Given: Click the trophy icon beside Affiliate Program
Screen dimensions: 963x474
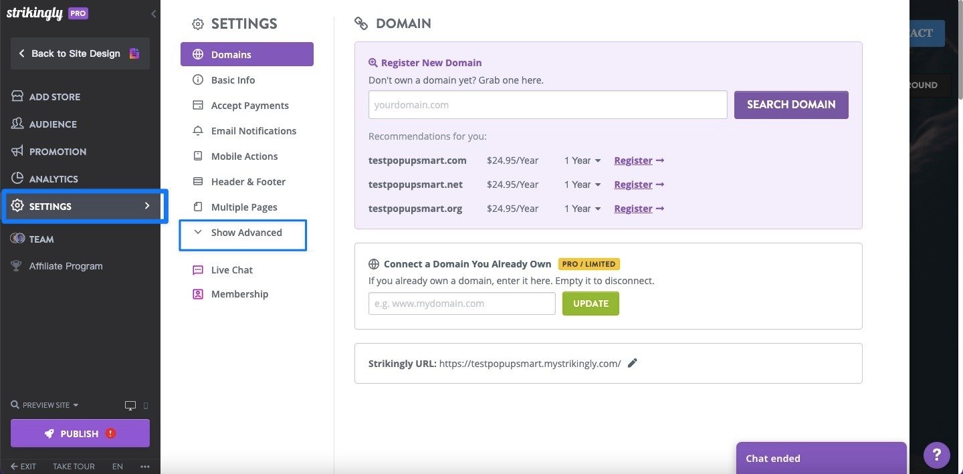Looking at the screenshot, I should 17,266.
